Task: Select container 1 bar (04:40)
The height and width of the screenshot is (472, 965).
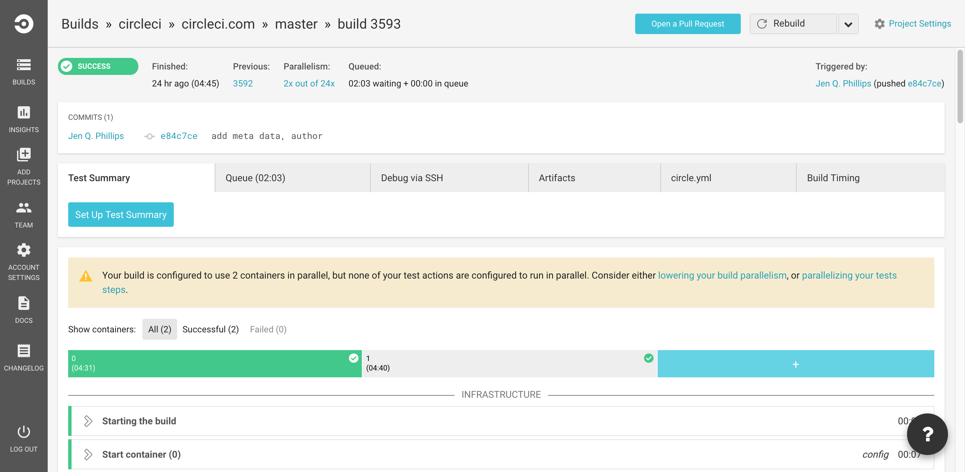Action: [509, 363]
